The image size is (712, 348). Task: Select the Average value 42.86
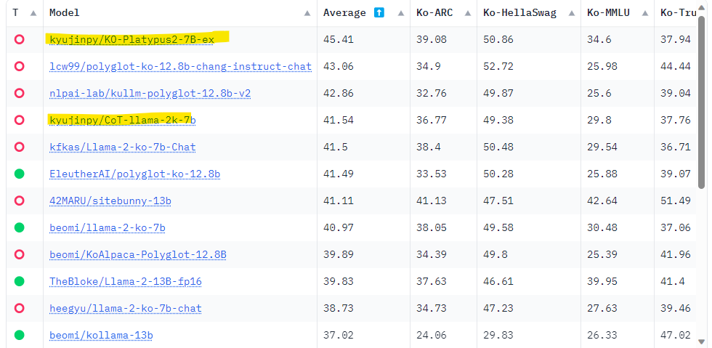pos(339,93)
